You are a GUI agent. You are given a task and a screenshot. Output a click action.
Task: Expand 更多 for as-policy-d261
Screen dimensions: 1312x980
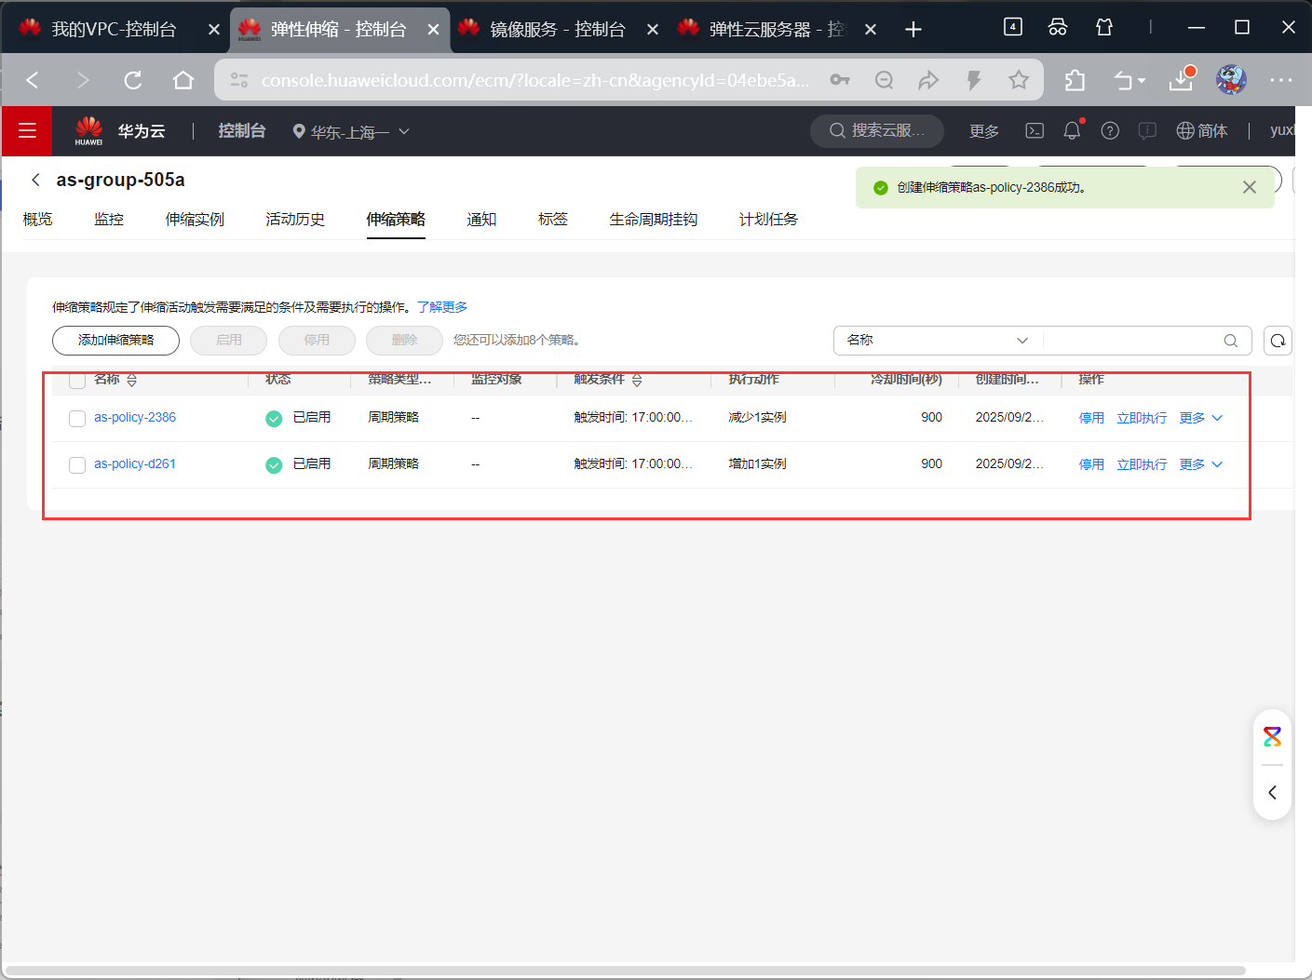click(x=1201, y=464)
